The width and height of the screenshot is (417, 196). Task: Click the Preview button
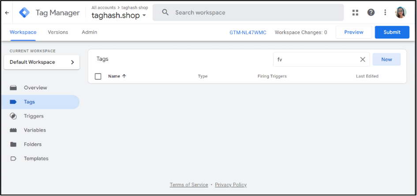354,32
